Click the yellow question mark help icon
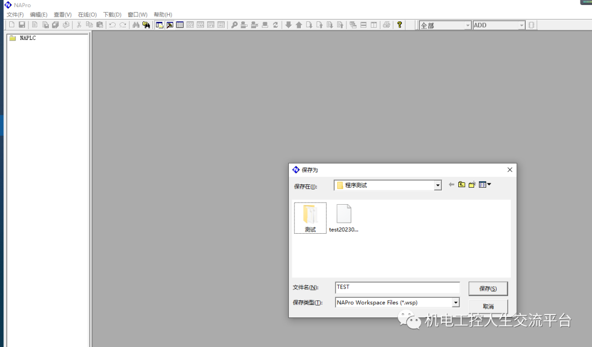The image size is (592, 347). [400, 25]
